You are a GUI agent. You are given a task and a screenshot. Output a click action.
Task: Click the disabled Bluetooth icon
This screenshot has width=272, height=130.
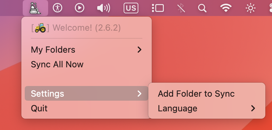181,8
